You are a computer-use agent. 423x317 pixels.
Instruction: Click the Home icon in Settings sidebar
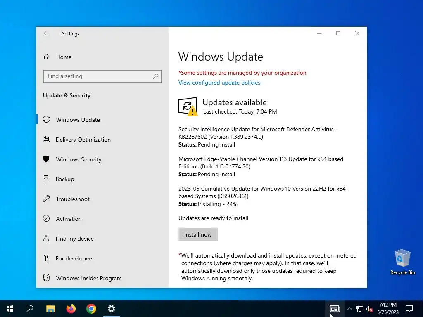click(x=47, y=57)
